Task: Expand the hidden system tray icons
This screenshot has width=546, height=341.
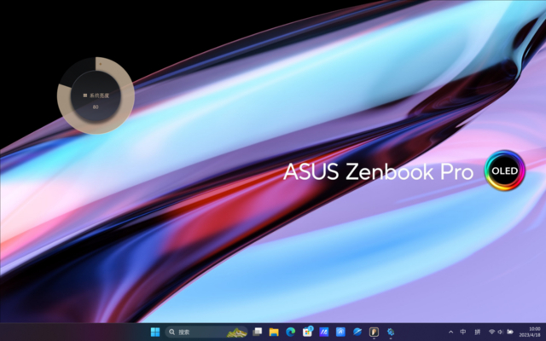Action: 450,332
